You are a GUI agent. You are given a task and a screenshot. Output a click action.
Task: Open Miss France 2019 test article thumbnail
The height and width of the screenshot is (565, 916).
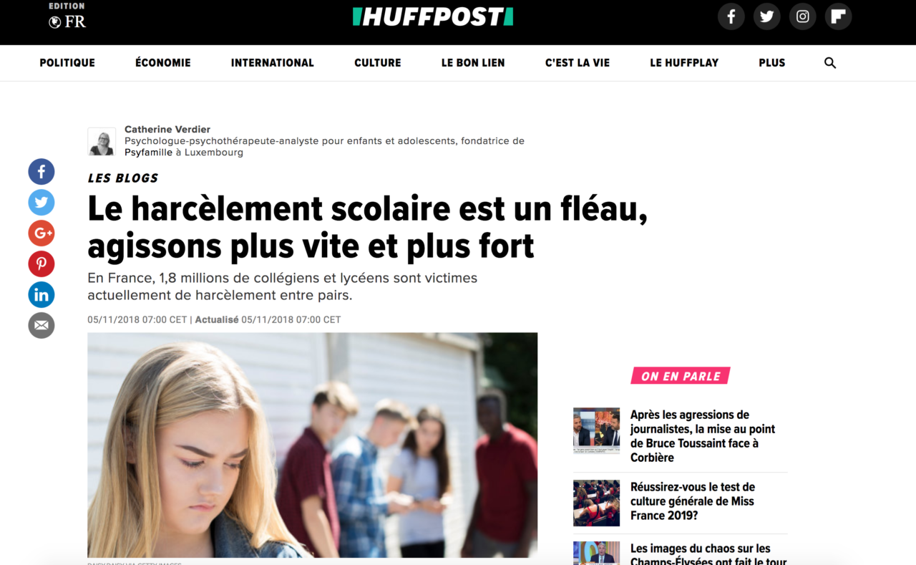(x=596, y=503)
